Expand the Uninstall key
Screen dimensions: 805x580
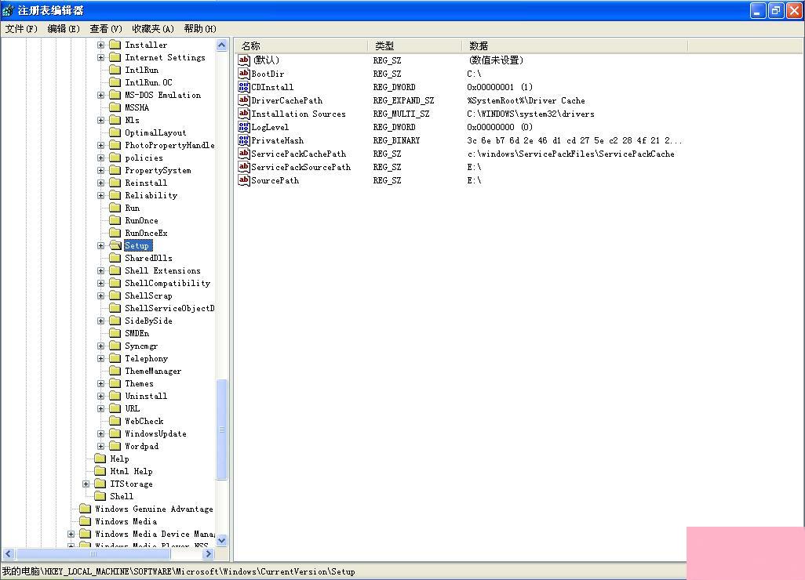(x=100, y=396)
